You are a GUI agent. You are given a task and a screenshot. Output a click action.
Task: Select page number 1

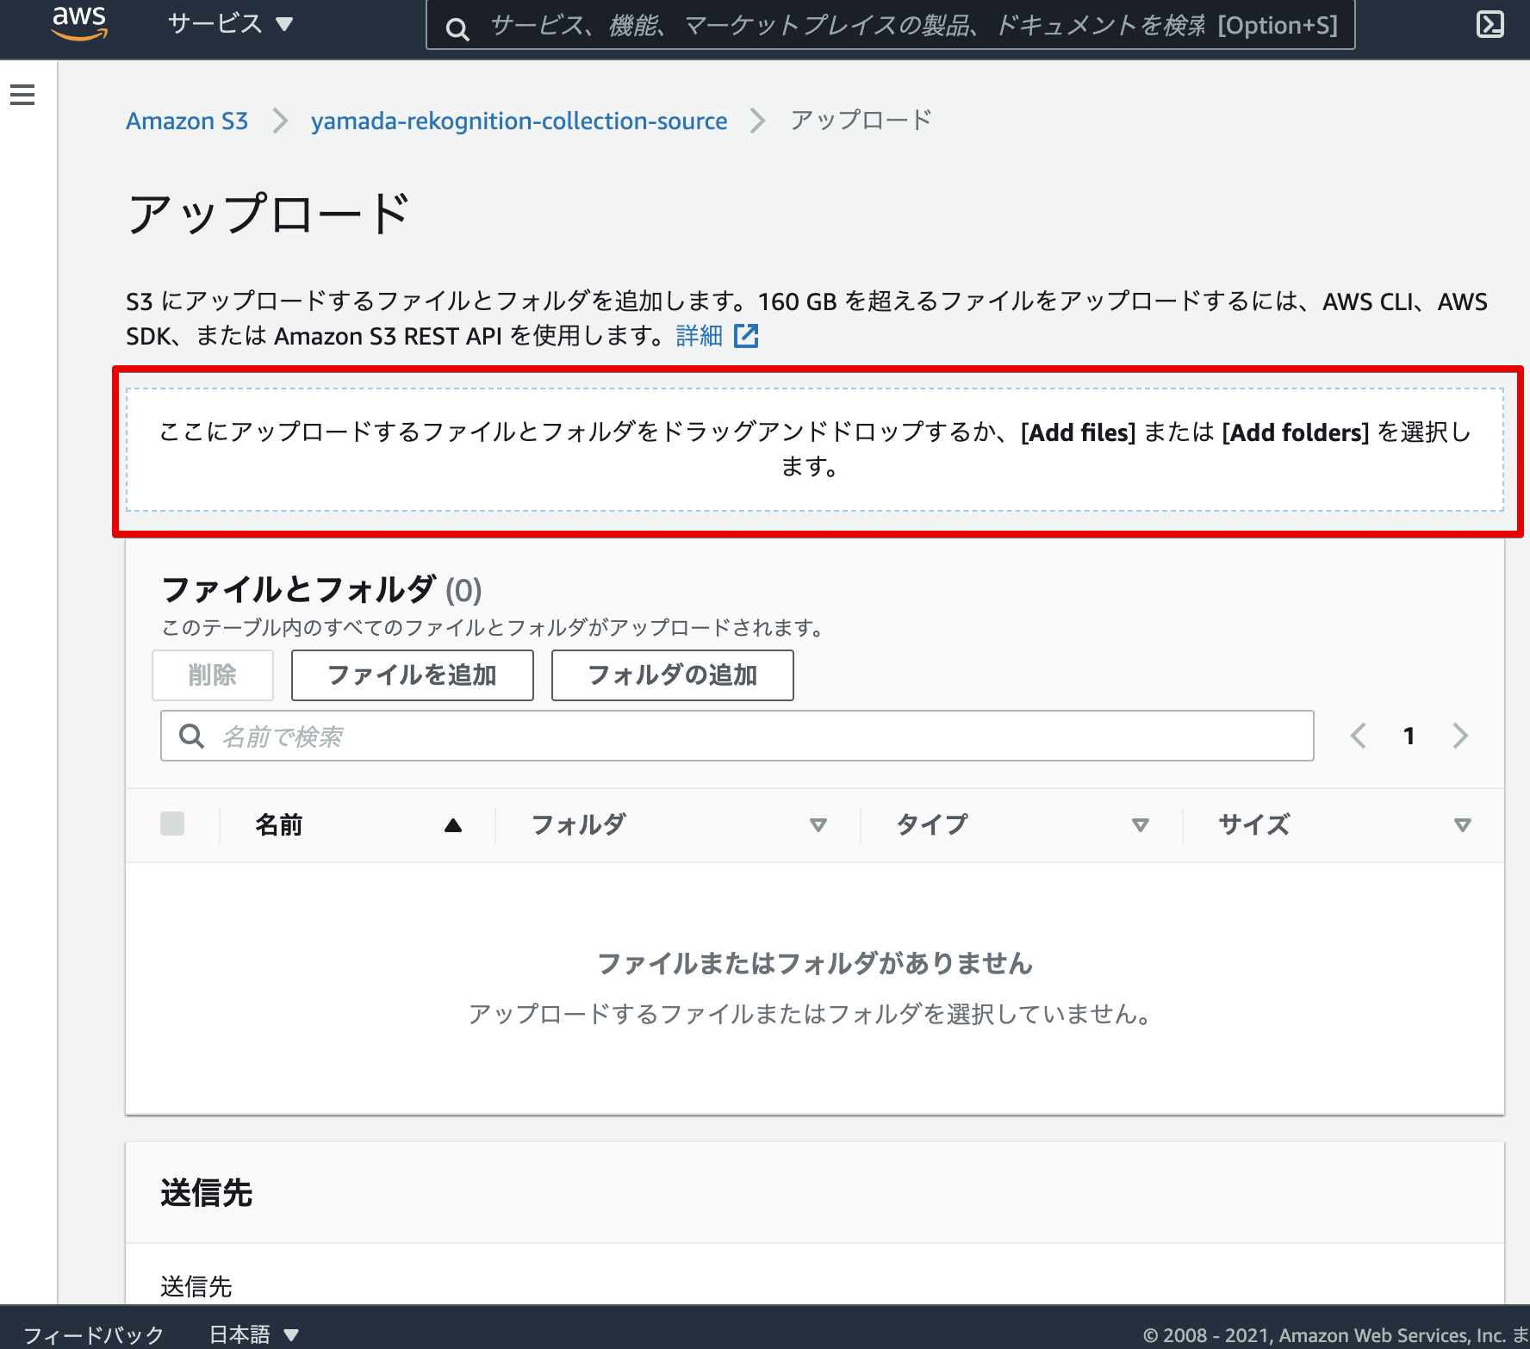1409,736
